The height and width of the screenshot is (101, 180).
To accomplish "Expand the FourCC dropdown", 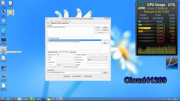I will (74, 57).
